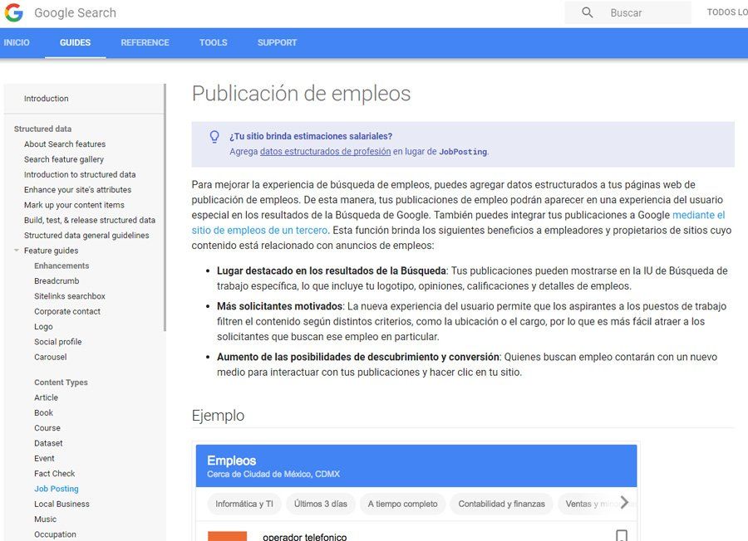The width and height of the screenshot is (748, 541).
Task: Select the Últimos 3 días filter chip
Action: (320, 504)
